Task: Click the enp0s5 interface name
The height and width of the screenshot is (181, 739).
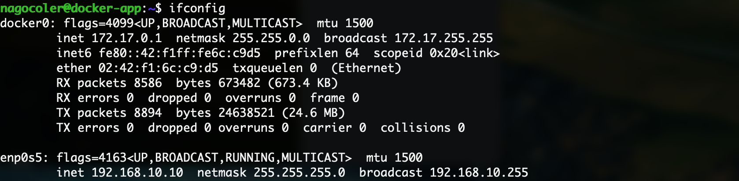Action: [x=21, y=158]
